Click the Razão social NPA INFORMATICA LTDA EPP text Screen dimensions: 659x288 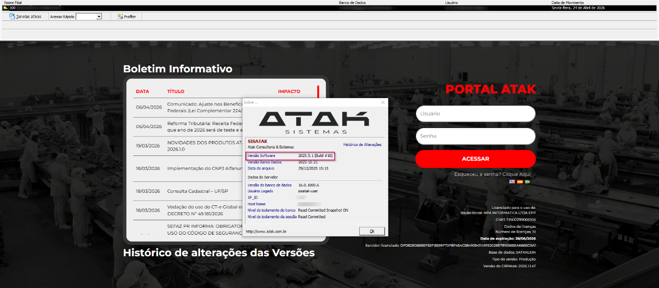point(498,213)
